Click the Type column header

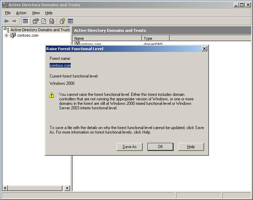[x=156, y=38]
